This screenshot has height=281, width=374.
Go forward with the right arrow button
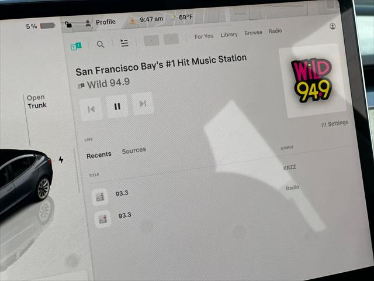(171, 39)
